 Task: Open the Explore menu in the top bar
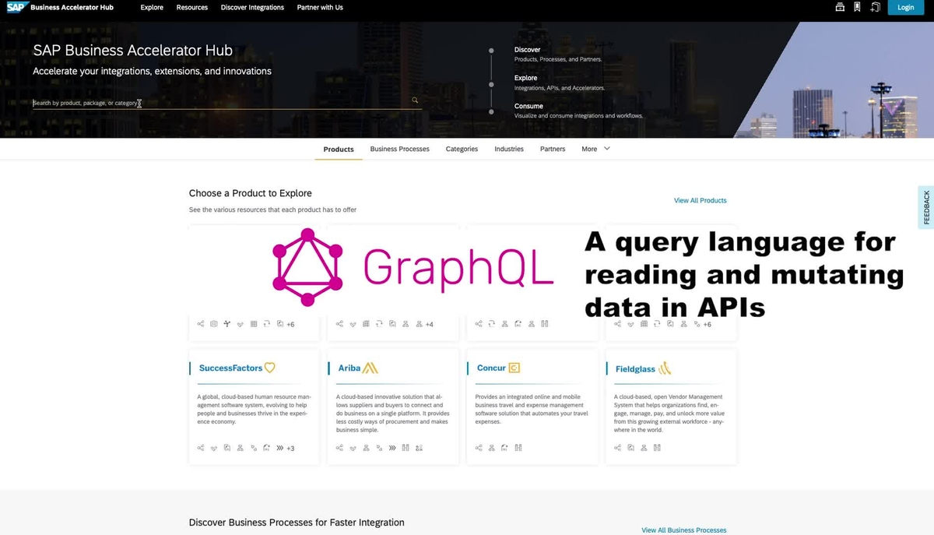coord(151,7)
